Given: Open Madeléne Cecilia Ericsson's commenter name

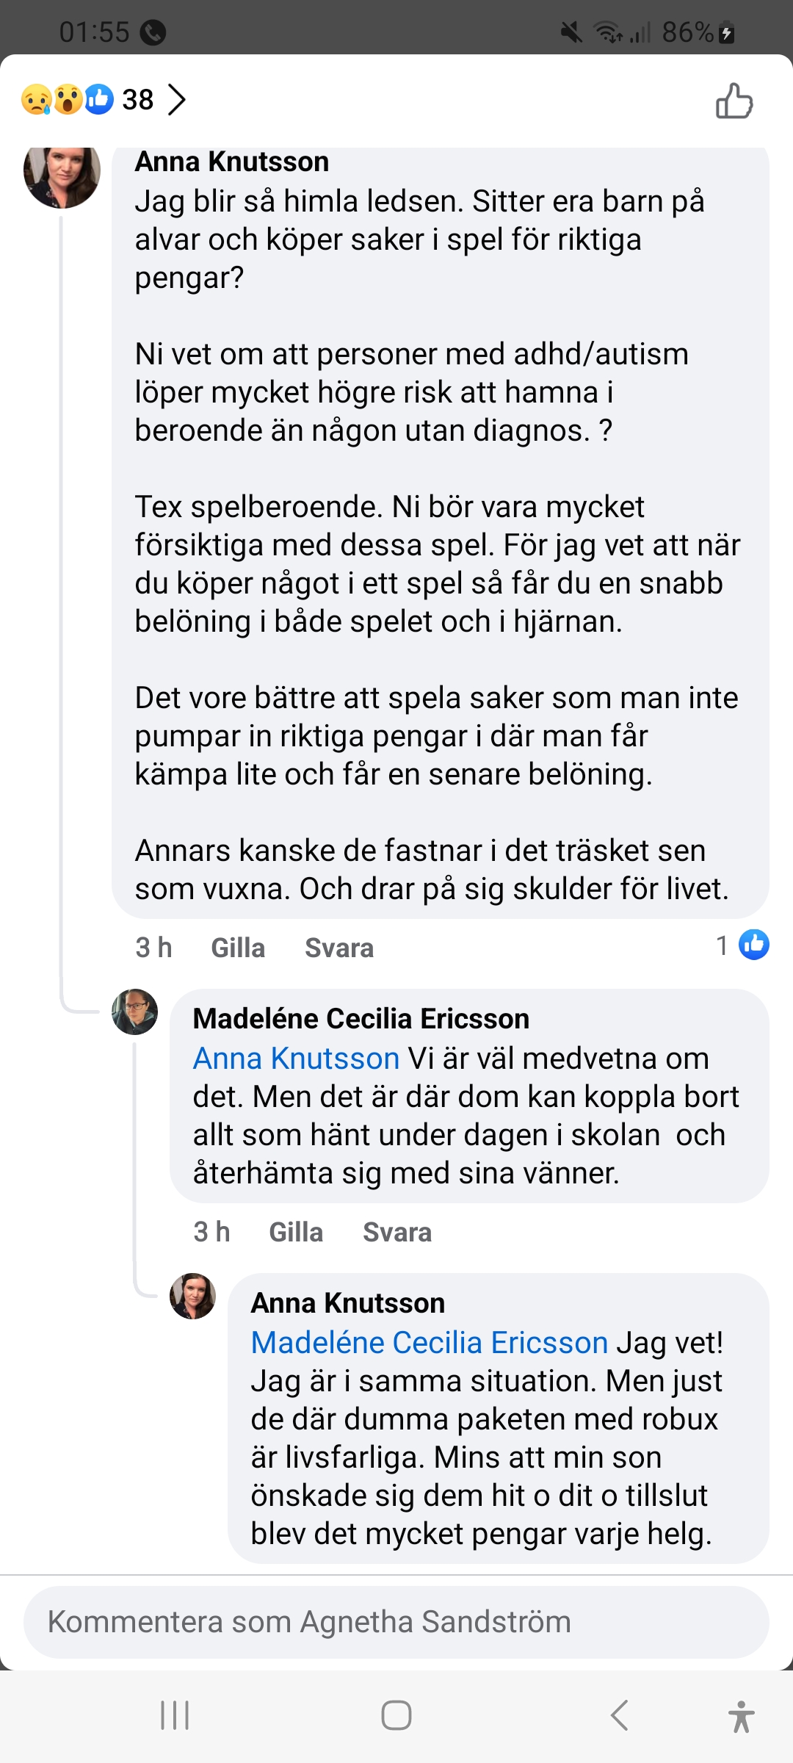Looking at the screenshot, I should click(361, 1019).
